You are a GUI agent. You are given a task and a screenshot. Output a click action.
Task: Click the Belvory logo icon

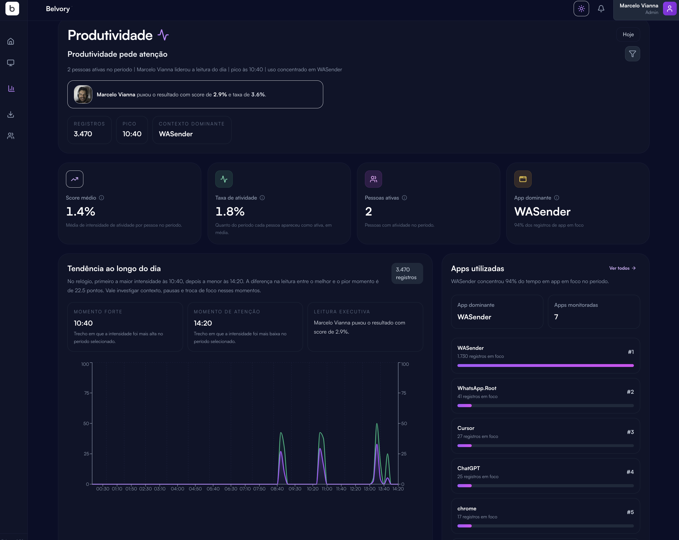click(12, 9)
